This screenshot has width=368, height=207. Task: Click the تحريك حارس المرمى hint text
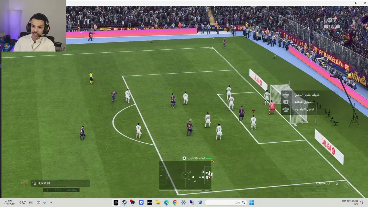[x=307, y=95]
